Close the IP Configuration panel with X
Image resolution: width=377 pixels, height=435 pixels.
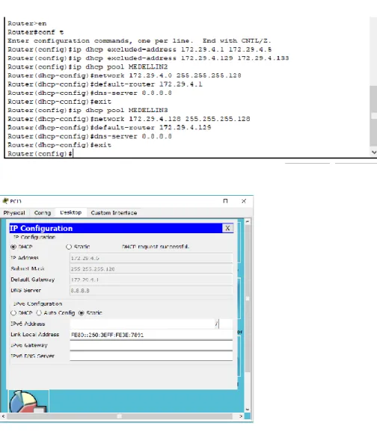(x=227, y=228)
